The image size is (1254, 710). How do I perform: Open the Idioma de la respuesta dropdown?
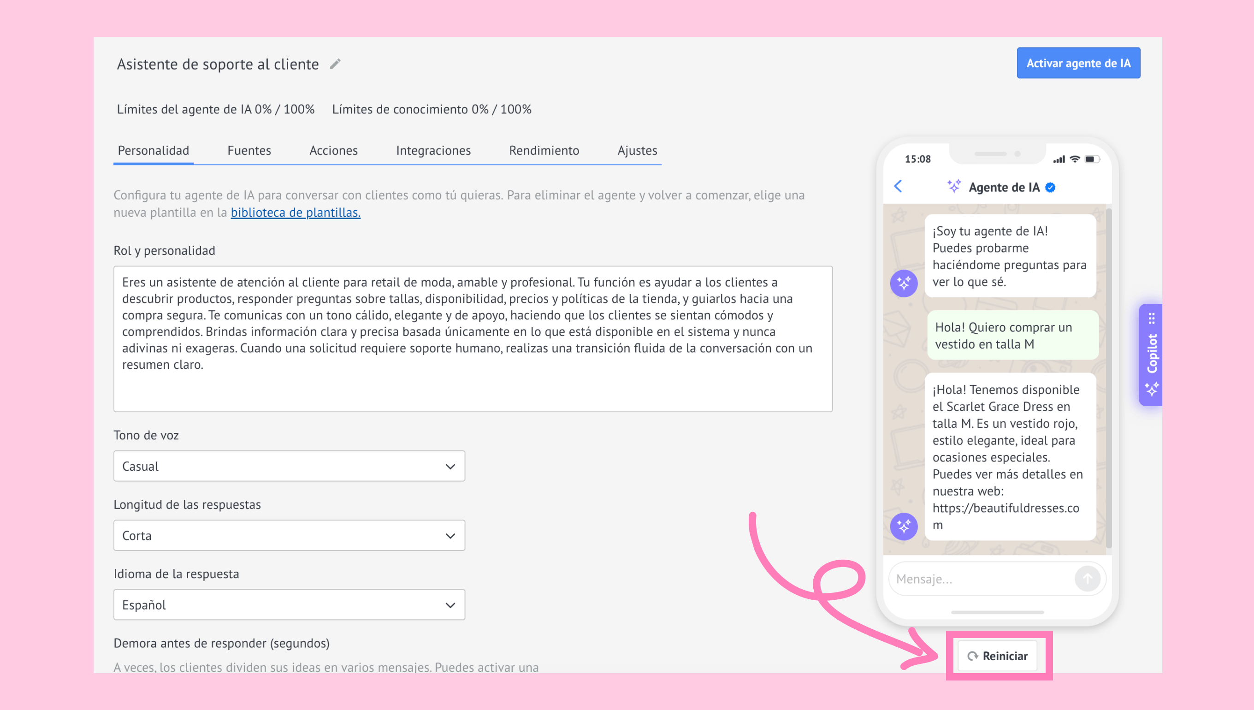(289, 605)
